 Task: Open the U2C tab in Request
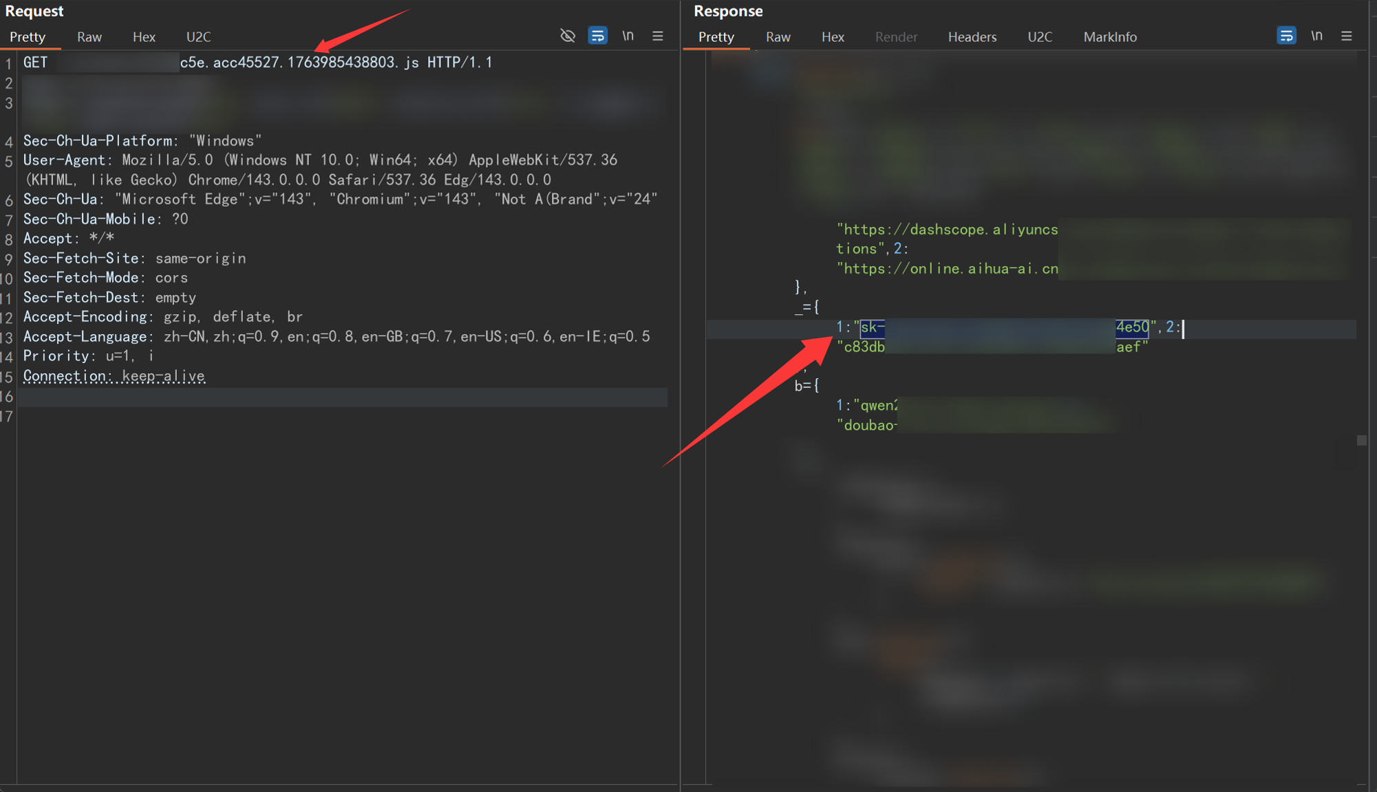coord(198,37)
